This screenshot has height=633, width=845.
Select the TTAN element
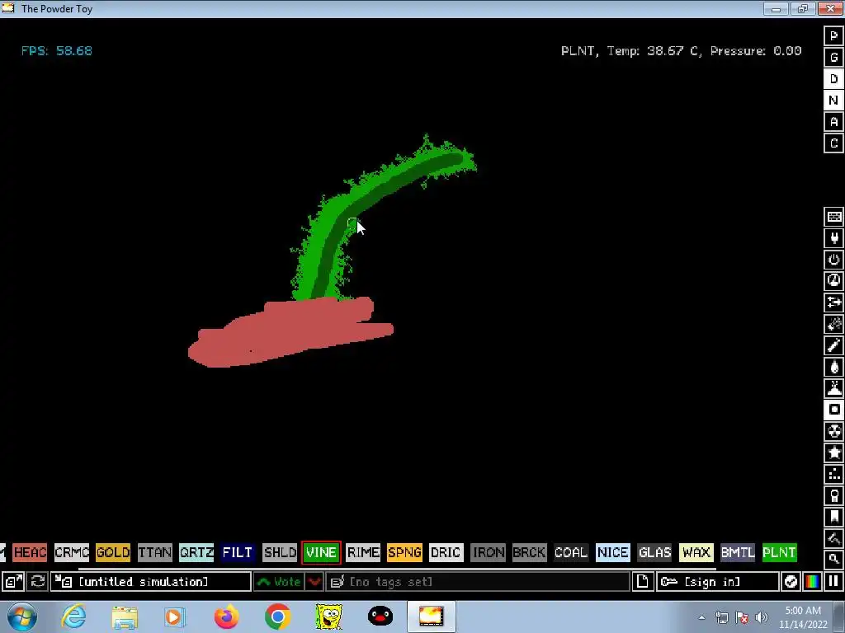point(154,552)
